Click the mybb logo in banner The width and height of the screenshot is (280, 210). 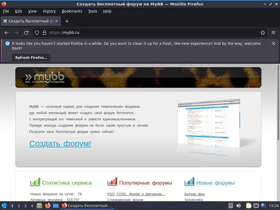[x=45, y=78]
